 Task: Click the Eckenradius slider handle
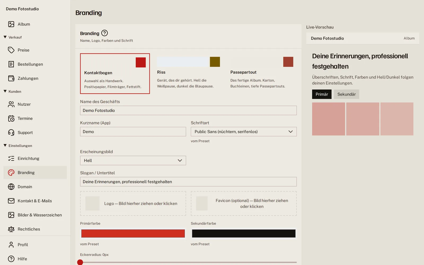pos(80,262)
